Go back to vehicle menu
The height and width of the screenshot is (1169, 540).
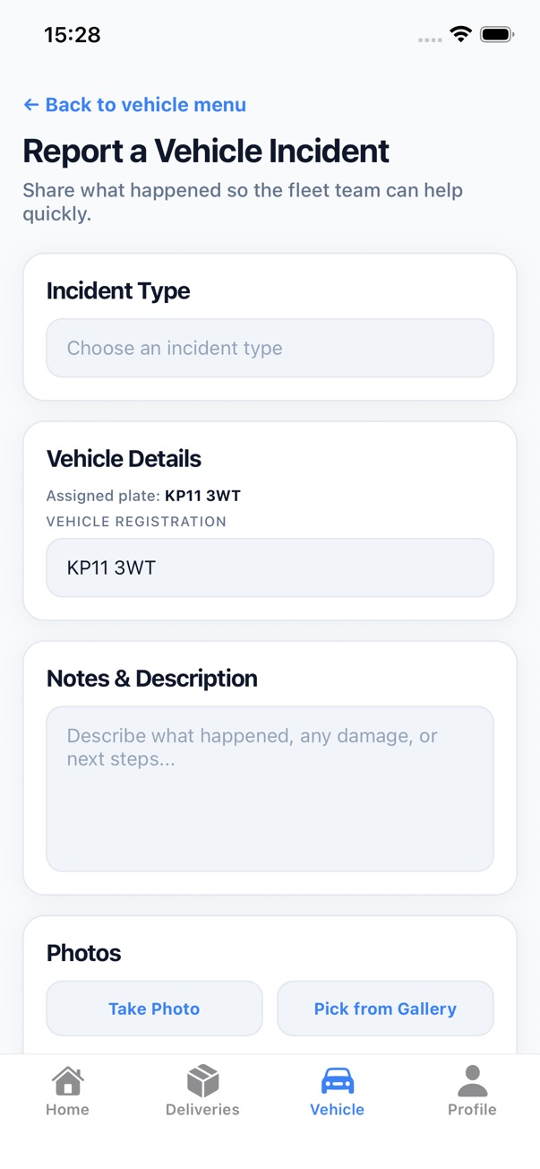pos(134,105)
